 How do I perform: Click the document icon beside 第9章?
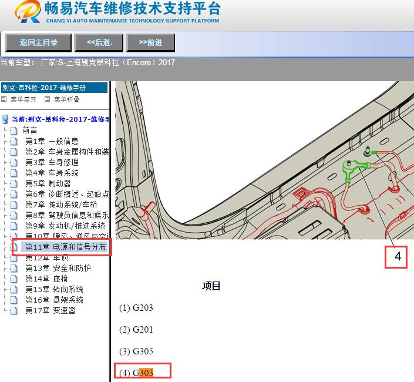point(14,226)
